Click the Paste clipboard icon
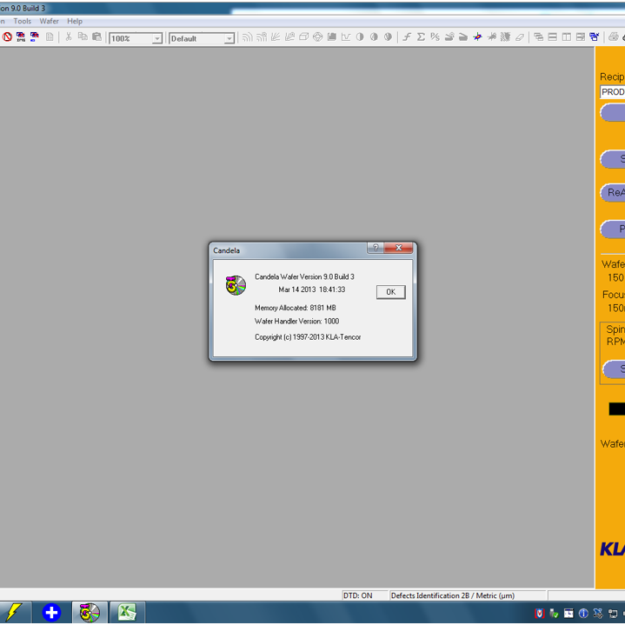Screen dimensions: 625x625 96,37
